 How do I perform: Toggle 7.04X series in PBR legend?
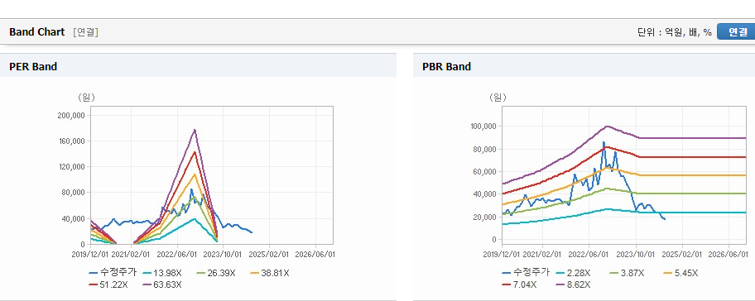(519, 284)
